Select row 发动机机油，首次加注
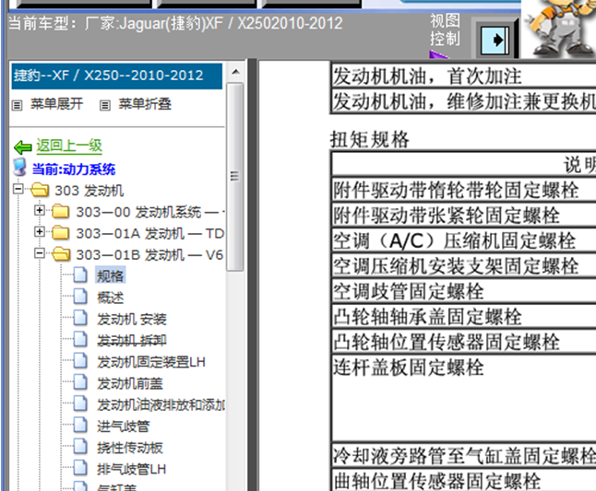This screenshot has height=491, width=596. click(464, 76)
